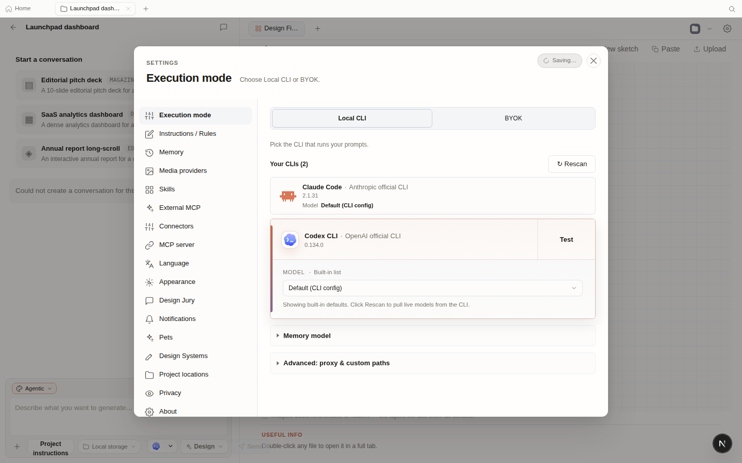Click the Design Jury chat icon
Viewport: 742px width, 463px height.
(x=149, y=301)
